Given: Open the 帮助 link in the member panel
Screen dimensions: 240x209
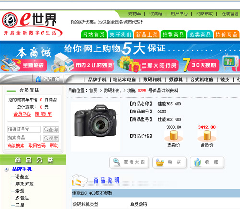Looking at the screenshot, I should 54,146.
